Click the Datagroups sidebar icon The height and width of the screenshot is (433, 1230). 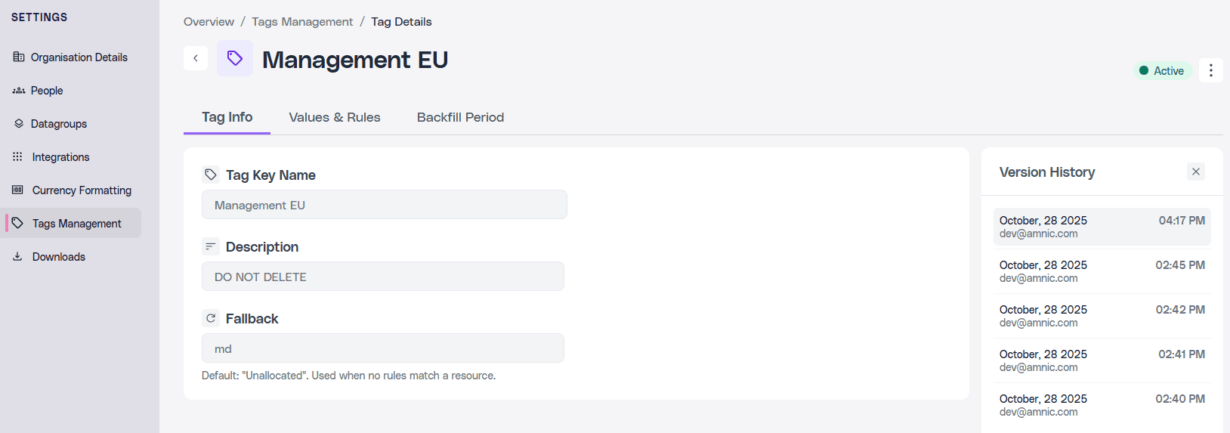click(19, 124)
